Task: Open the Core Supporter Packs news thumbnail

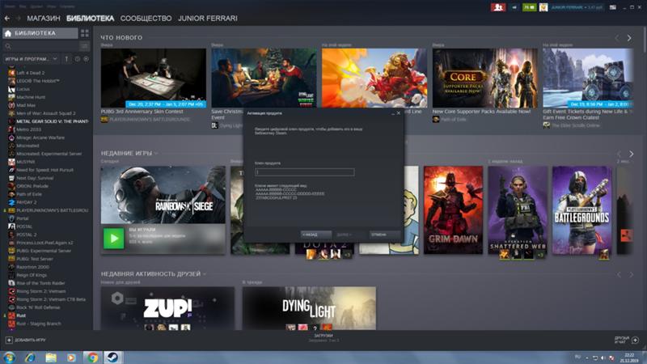Action: click(484, 78)
